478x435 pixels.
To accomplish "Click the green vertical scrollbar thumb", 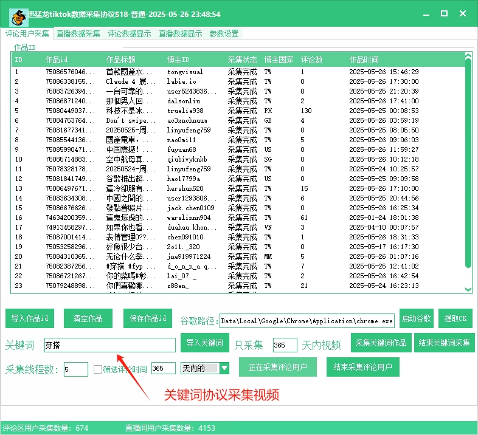I will coord(468,163).
